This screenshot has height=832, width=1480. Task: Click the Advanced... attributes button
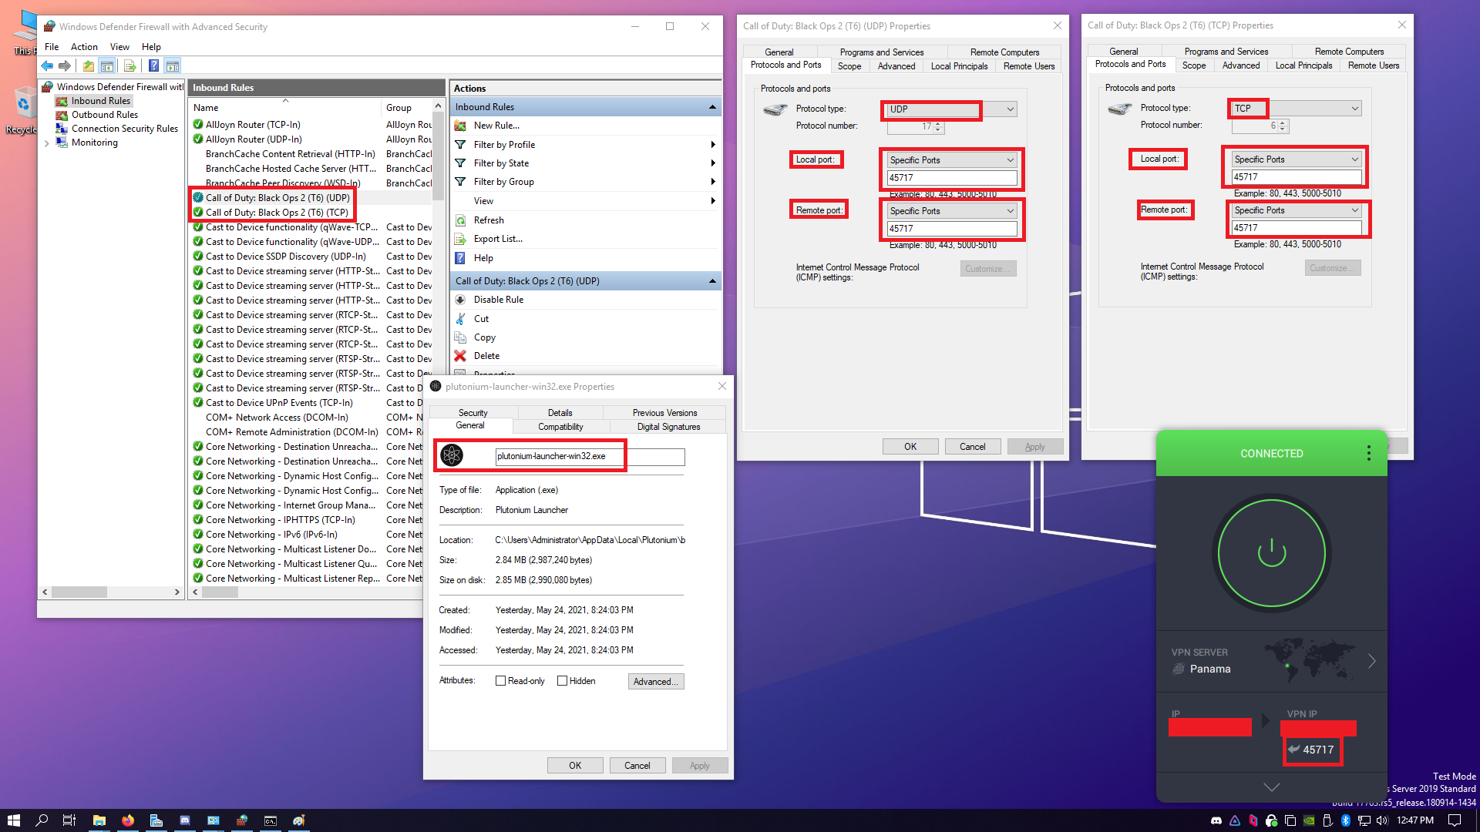point(656,682)
